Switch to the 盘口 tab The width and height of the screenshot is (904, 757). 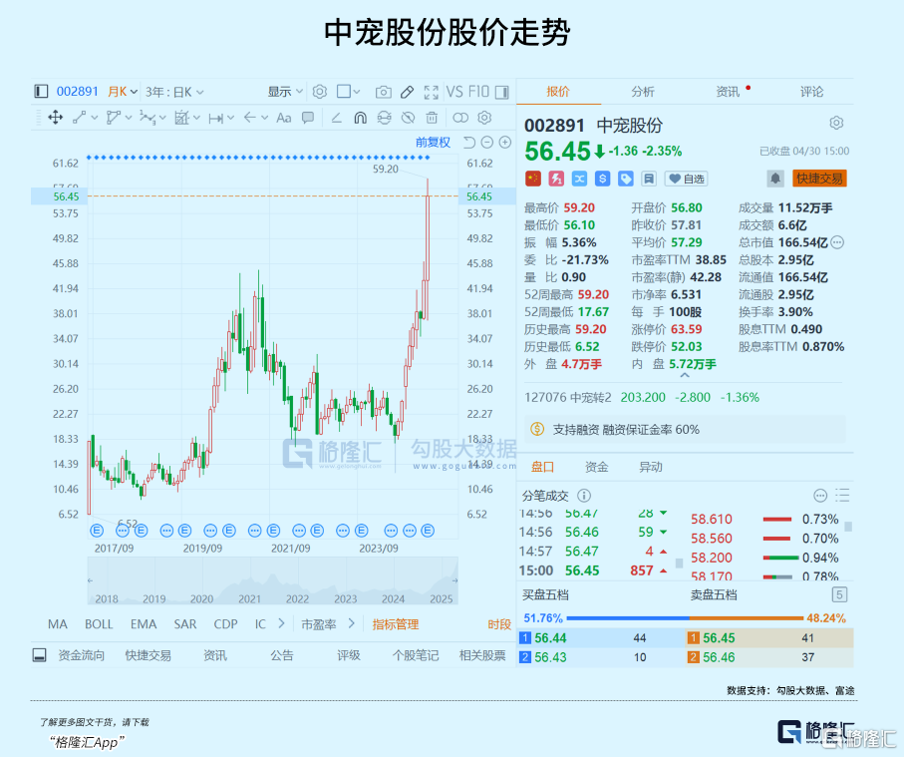[x=542, y=467]
